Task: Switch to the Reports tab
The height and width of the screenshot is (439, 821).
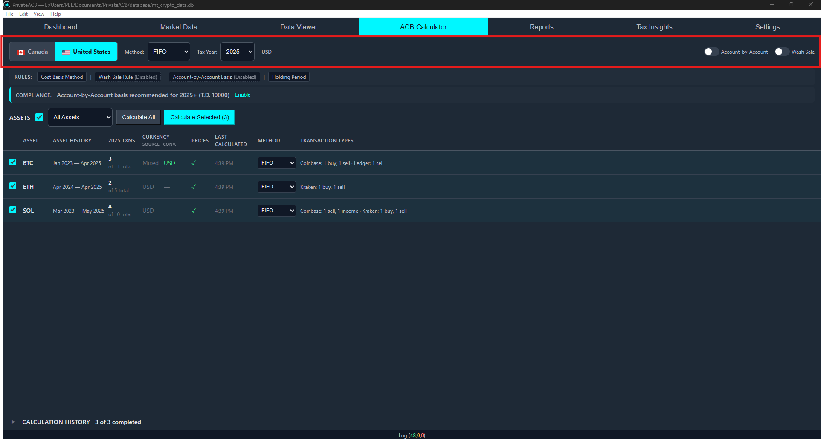Action: tap(541, 27)
